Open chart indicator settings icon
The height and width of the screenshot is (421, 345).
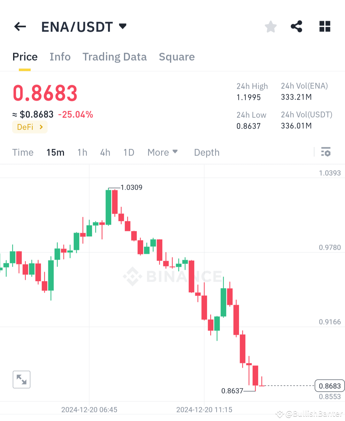click(326, 152)
